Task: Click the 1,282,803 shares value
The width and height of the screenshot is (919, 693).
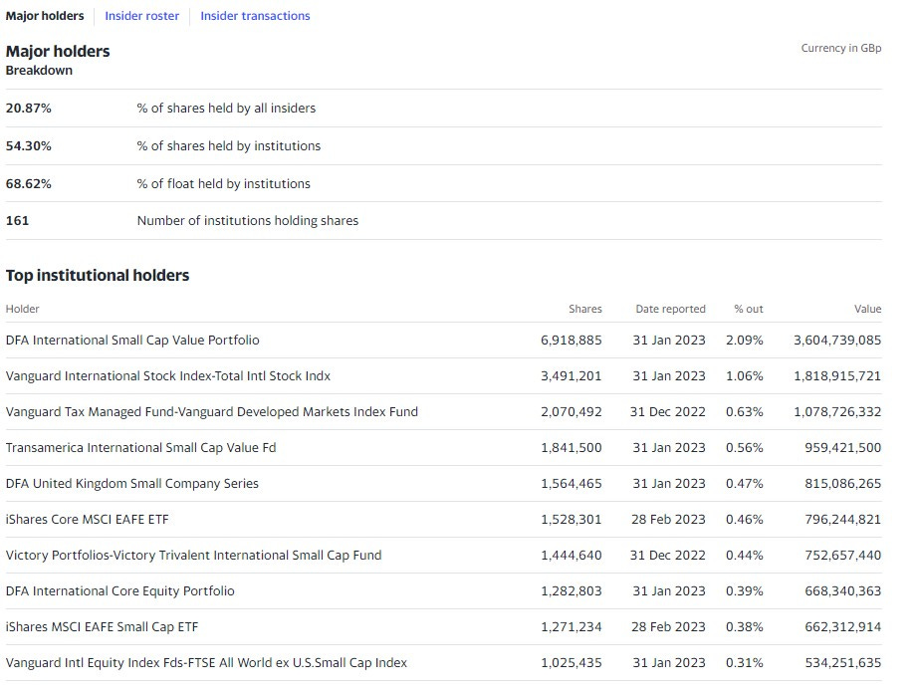Action: click(571, 591)
